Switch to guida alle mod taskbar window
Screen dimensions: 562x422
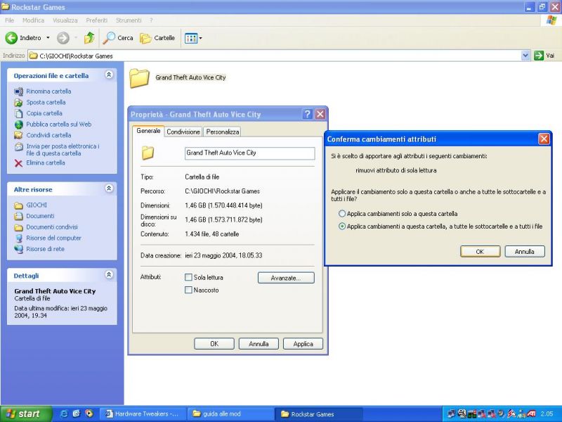point(230,414)
